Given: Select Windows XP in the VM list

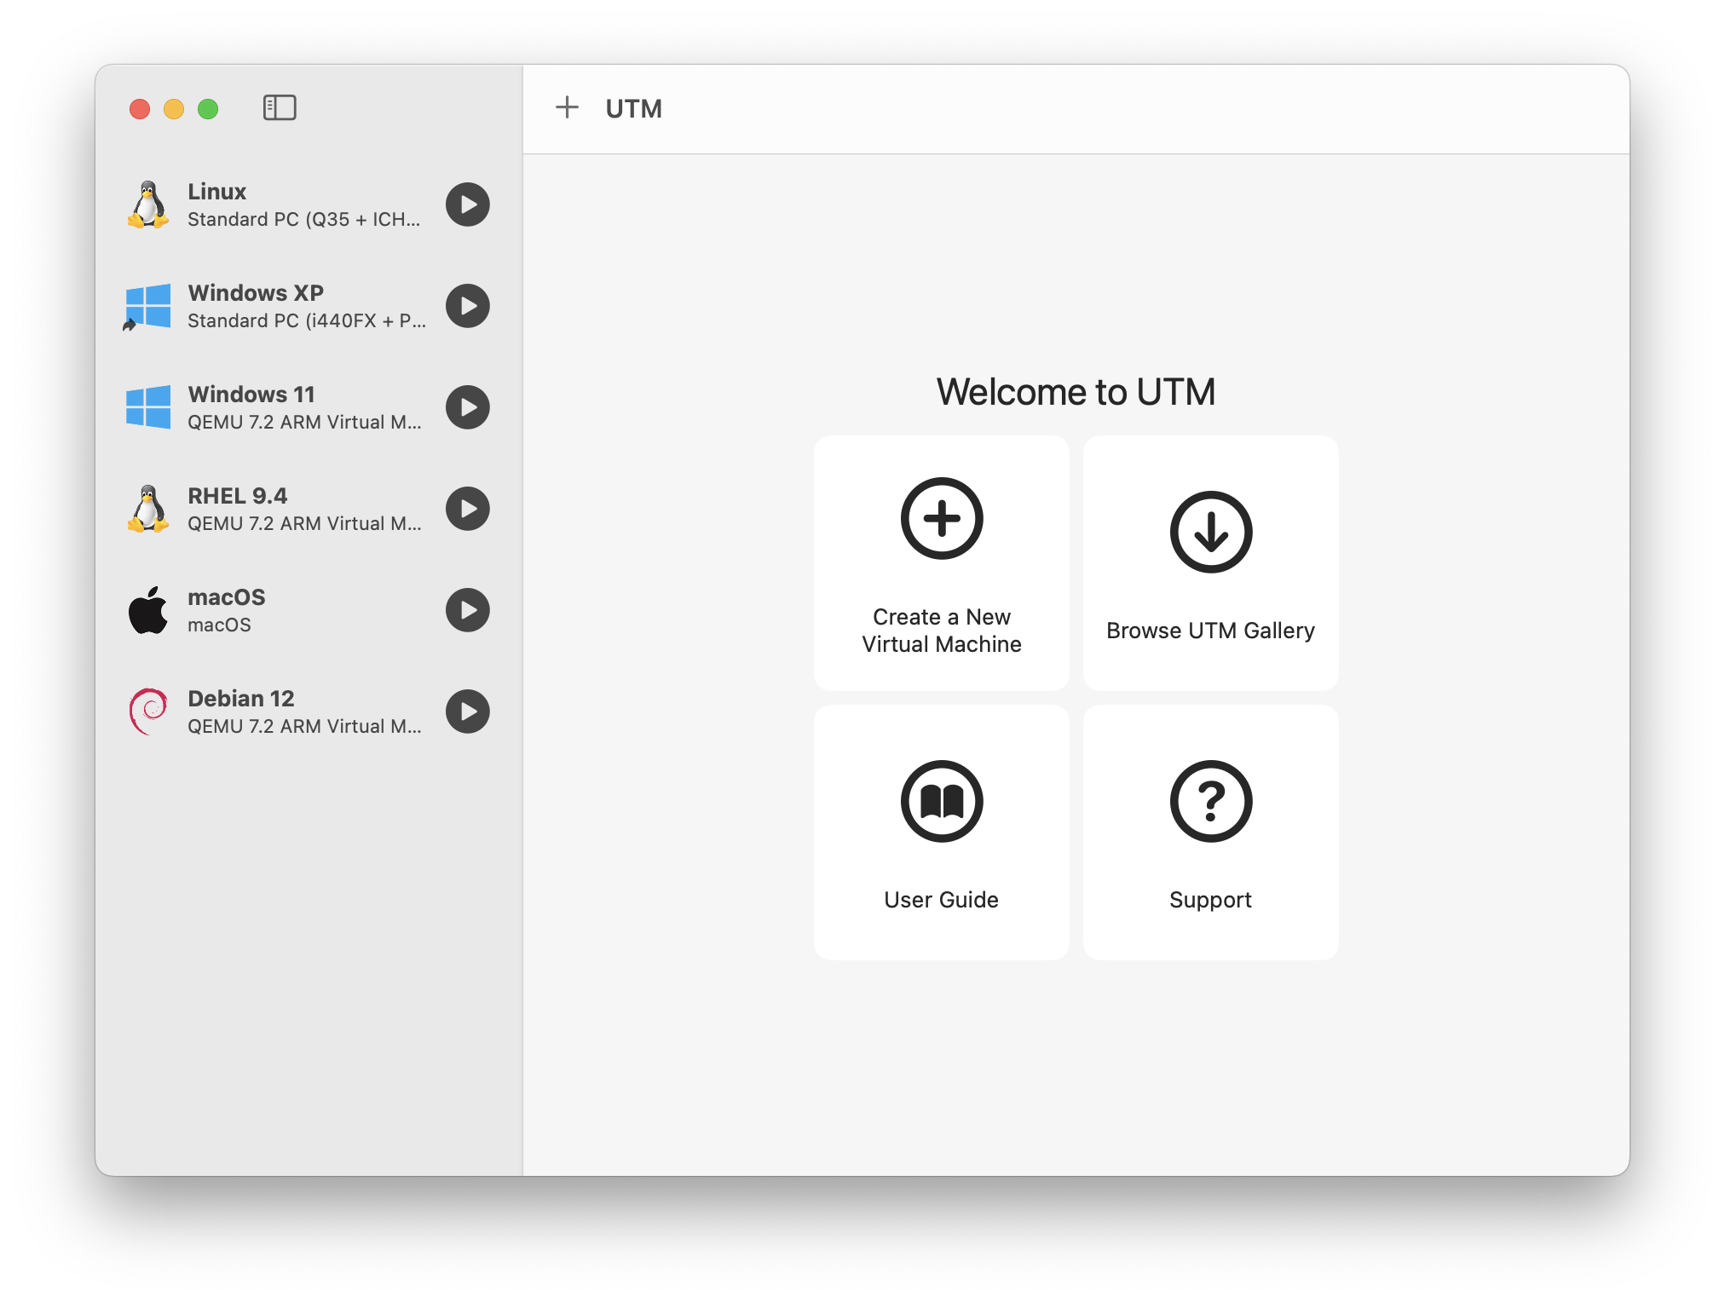Looking at the screenshot, I should 290,306.
